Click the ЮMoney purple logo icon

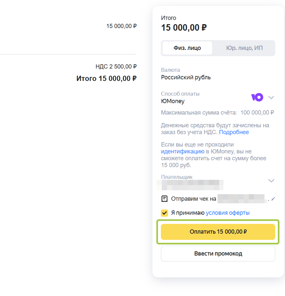pos(257,97)
